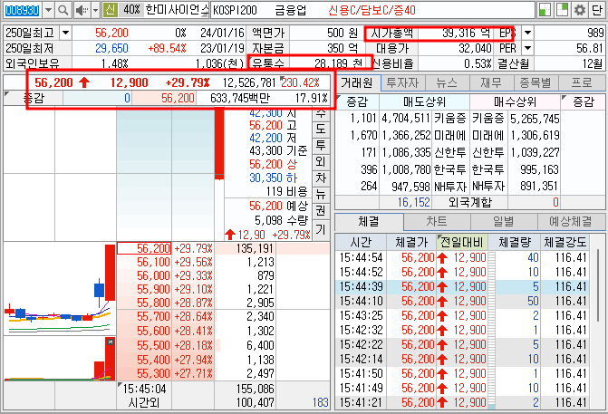This screenshot has width=608, height=414.
Task: Click the 차 side button
Action: pos(320,178)
